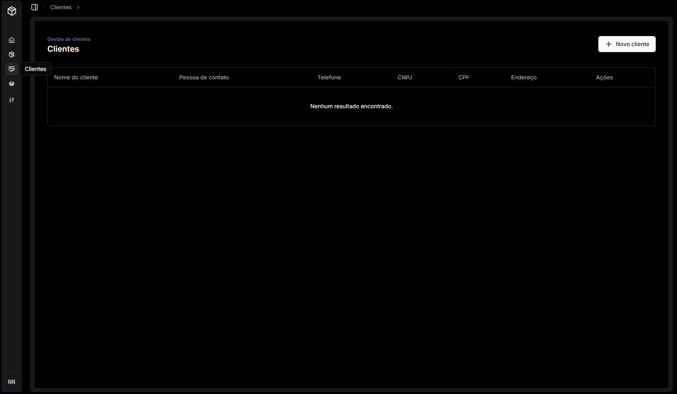Add a new client with Novo cliente
This screenshot has height=394, width=677.
pyautogui.click(x=627, y=44)
